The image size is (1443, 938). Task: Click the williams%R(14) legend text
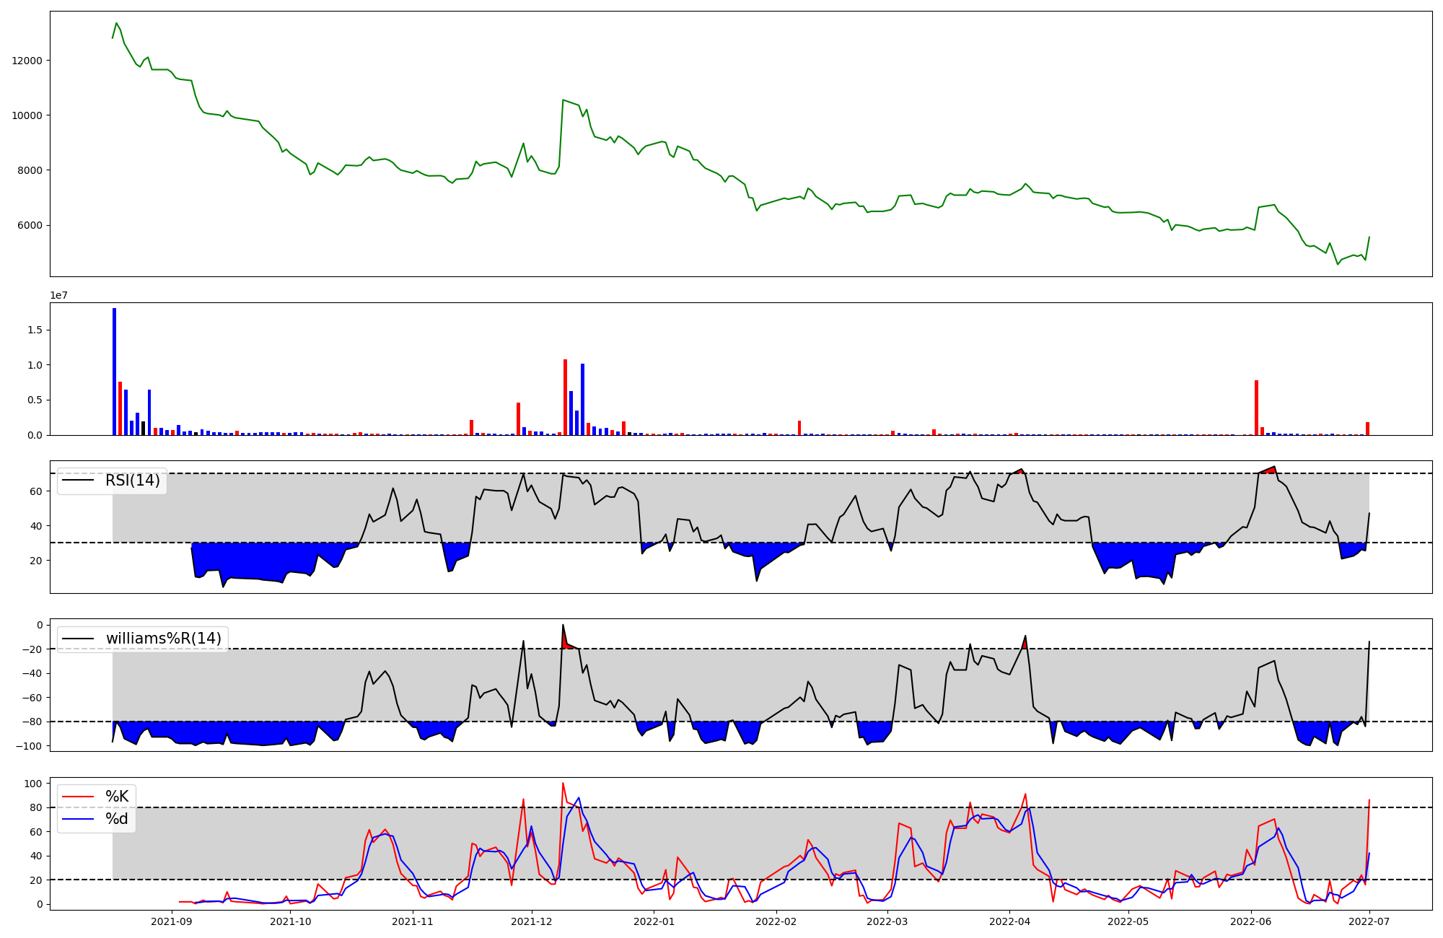(x=163, y=639)
